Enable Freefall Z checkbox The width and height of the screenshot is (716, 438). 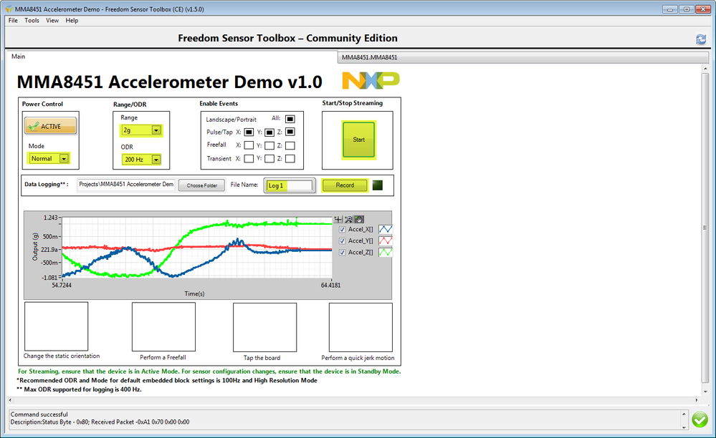(290, 146)
